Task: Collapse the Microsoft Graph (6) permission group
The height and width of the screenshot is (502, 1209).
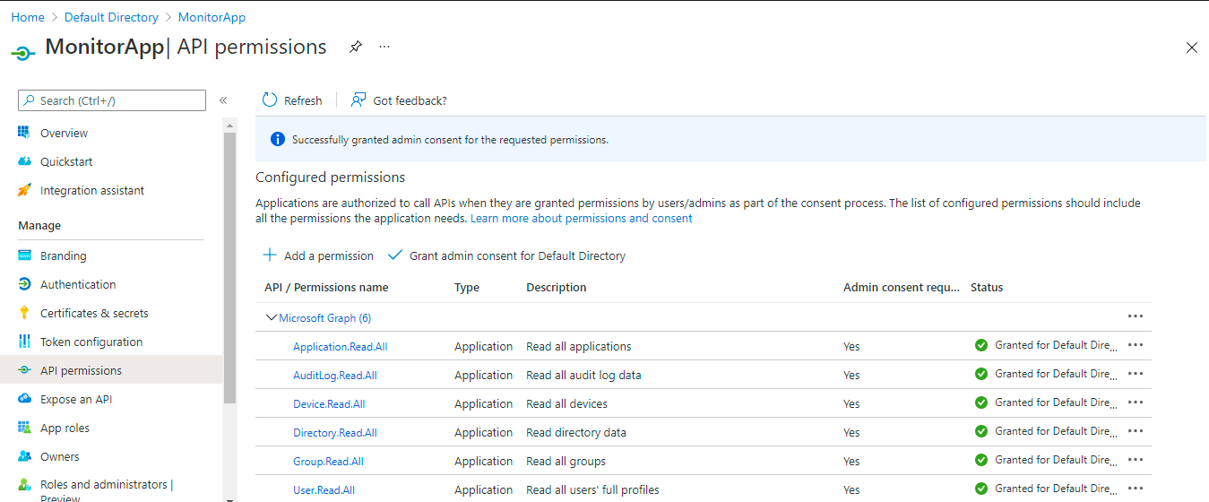Action: 272,317
